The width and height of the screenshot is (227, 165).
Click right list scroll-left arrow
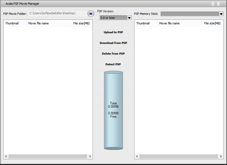tap(137, 156)
